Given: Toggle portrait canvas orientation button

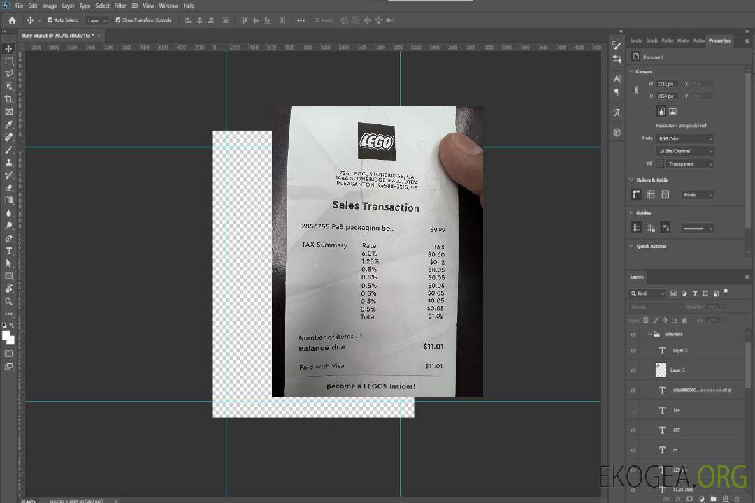Looking at the screenshot, I should [x=661, y=112].
